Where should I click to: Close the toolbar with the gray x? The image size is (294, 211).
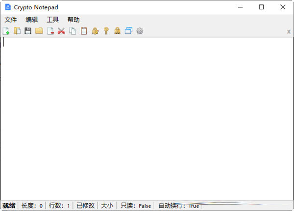pyautogui.click(x=289, y=32)
